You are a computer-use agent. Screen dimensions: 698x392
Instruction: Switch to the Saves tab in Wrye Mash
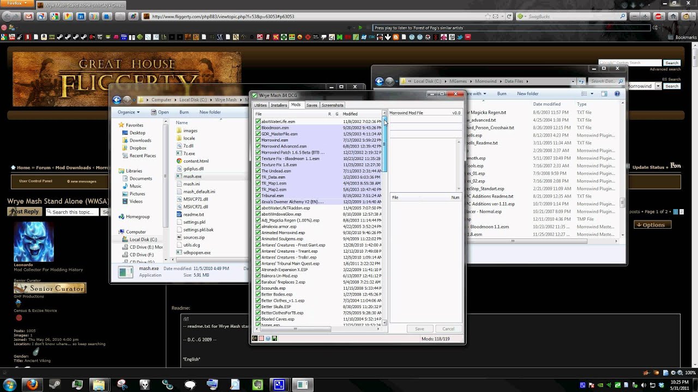point(311,105)
